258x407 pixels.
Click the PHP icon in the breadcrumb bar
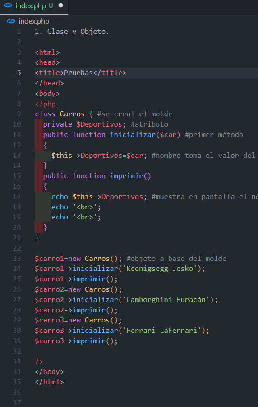pos(11,21)
